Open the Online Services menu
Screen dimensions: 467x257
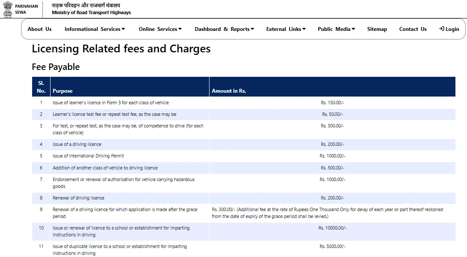tap(160, 29)
